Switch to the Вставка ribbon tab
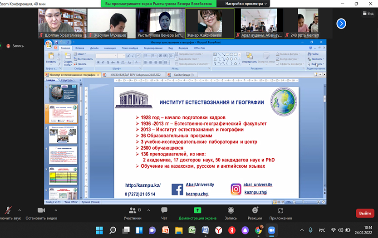Viewport: 378px width, 238px height. (x=80, y=48)
